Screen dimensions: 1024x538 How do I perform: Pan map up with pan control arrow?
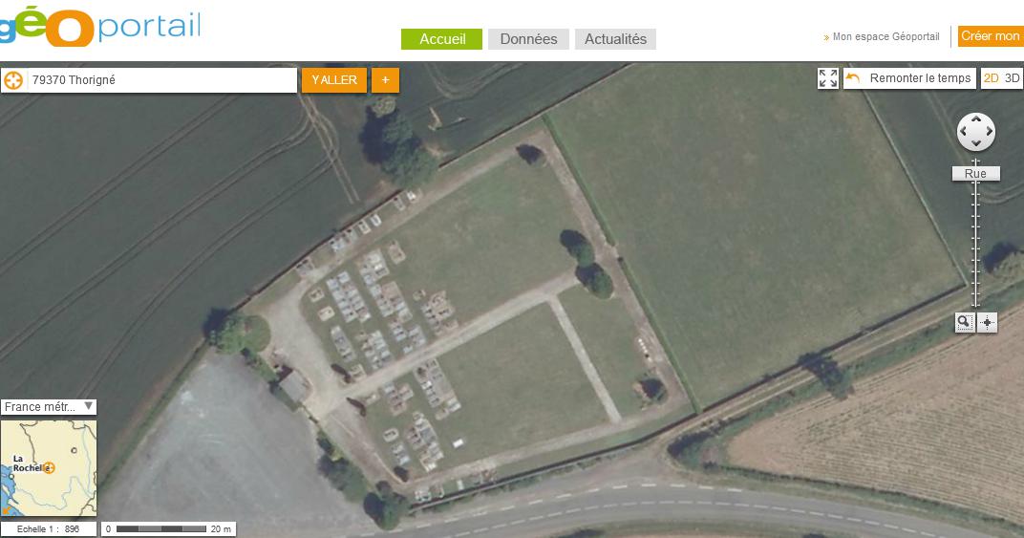[x=976, y=119]
